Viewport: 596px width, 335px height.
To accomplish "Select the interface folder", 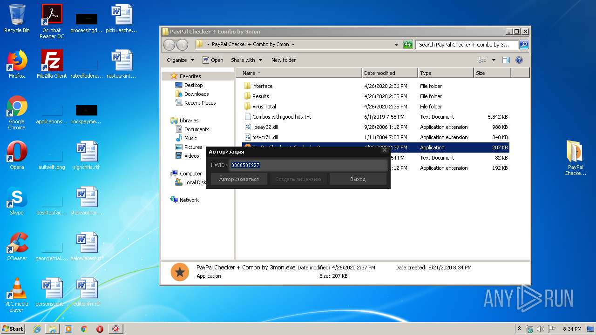I will [x=262, y=86].
